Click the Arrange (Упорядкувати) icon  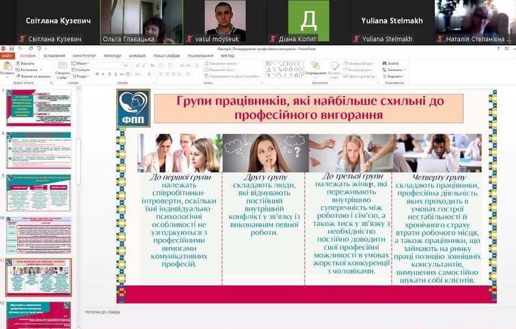pos(315,66)
